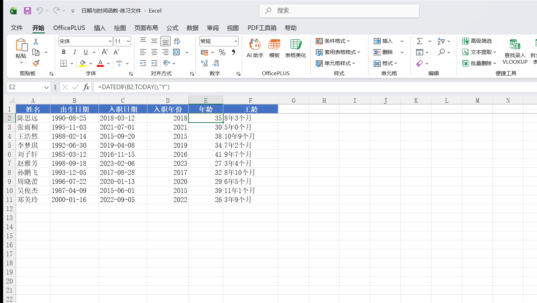Image resolution: width=537 pixels, height=303 pixels.
Task: Click the Decrease Indent icon
Action: [143, 63]
